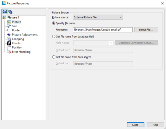Select the Specify file name radio button
This screenshot has width=166, height=129.
(54, 23)
